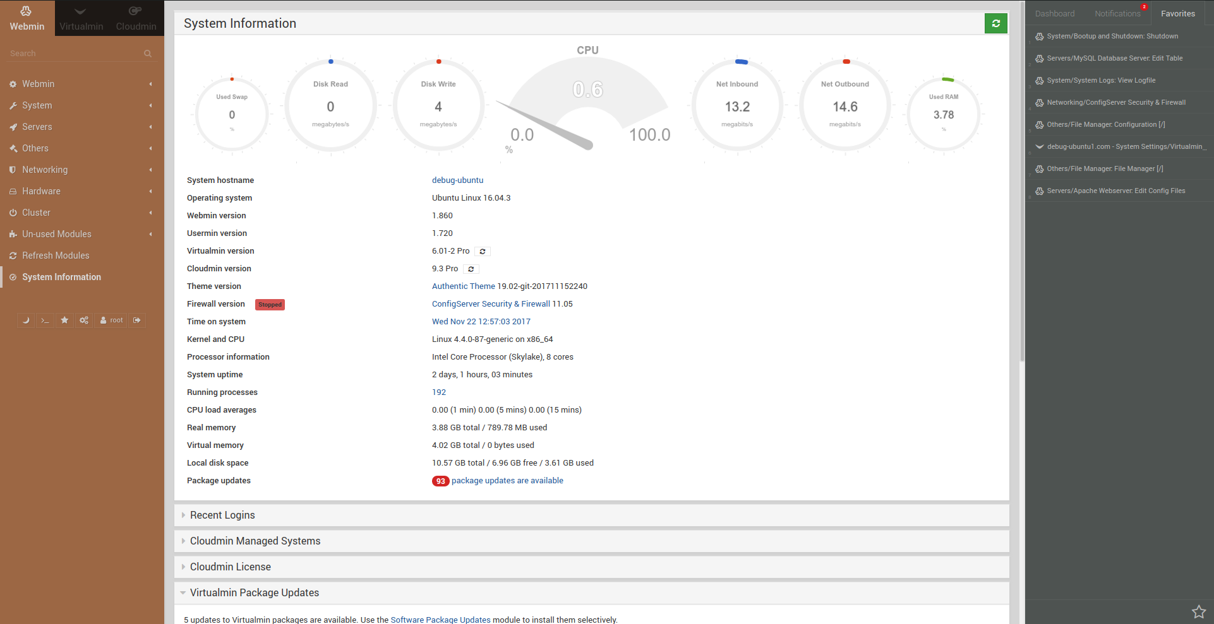Open the Authentic Theme link
This screenshot has width=1214, height=624.
pos(464,286)
